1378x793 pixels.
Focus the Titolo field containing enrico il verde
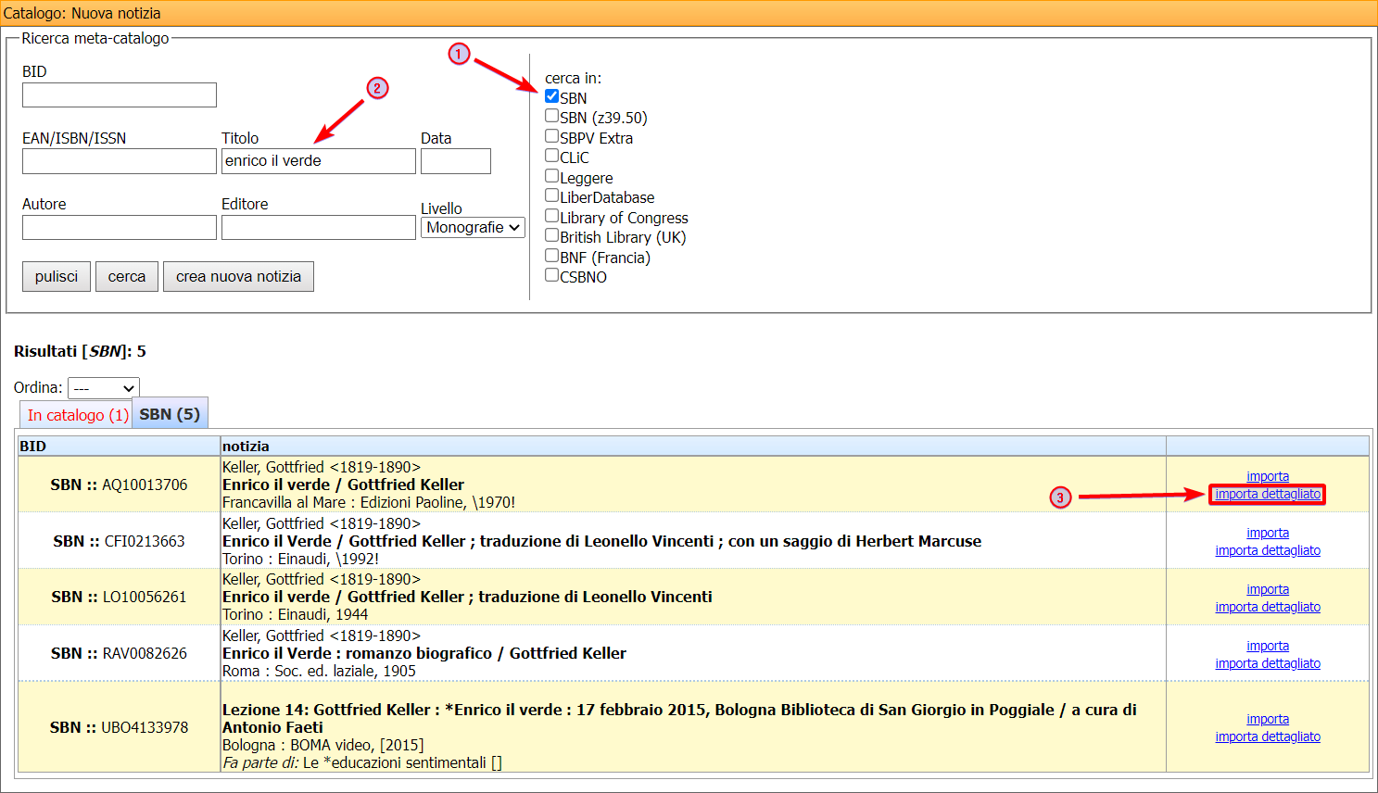click(x=318, y=161)
